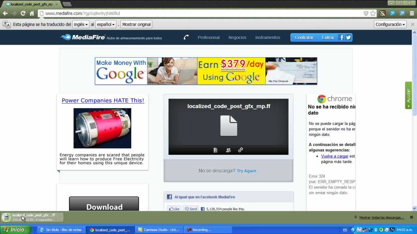The height and width of the screenshot is (234, 417).
Task: Open the Profesional menu item
Action: pyautogui.click(x=208, y=37)
